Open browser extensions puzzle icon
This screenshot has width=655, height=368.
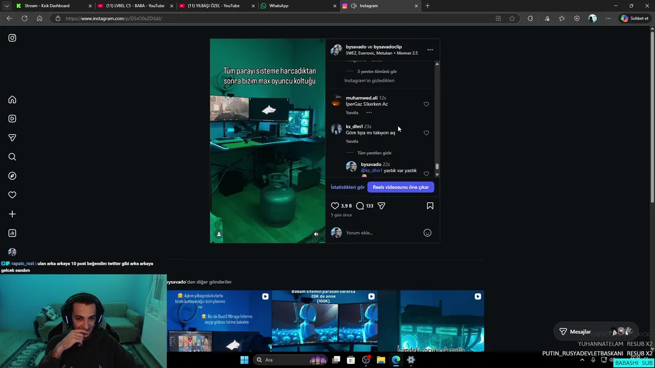point(530,18)
